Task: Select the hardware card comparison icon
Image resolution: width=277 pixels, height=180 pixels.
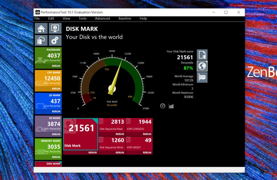Action: point(202,77)
